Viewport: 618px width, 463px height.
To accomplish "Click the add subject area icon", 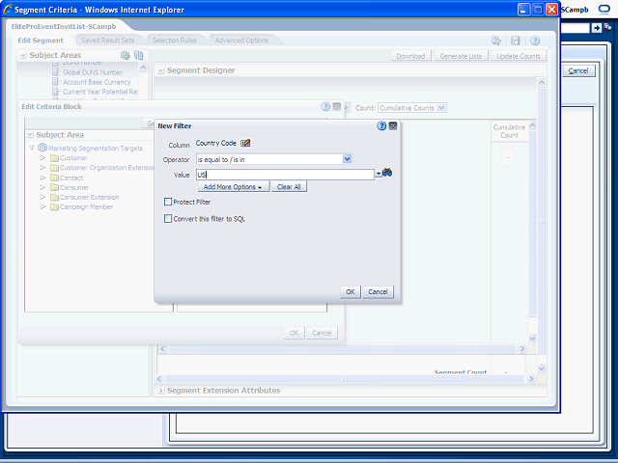I will click(126, 55).
